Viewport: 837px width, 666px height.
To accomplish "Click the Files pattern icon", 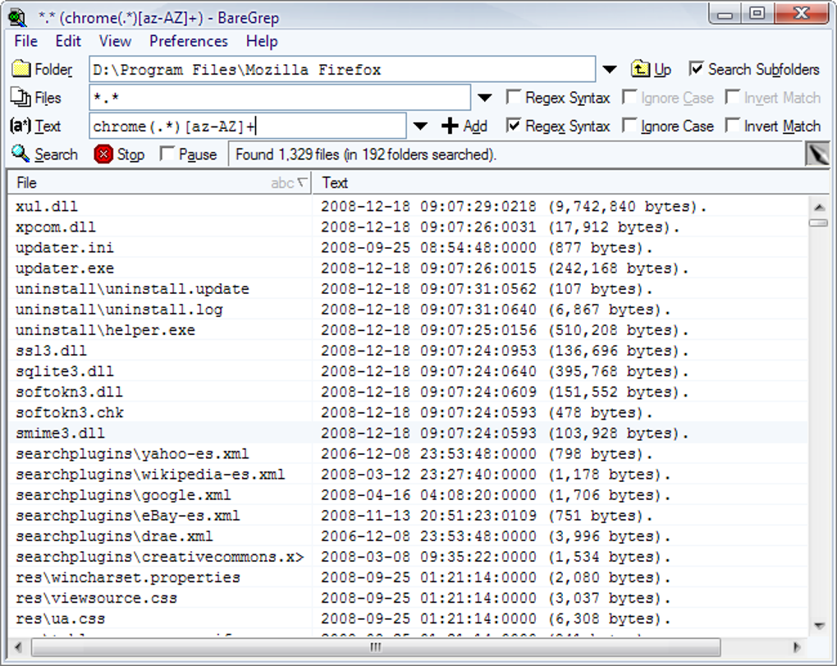I will point(21,97).
